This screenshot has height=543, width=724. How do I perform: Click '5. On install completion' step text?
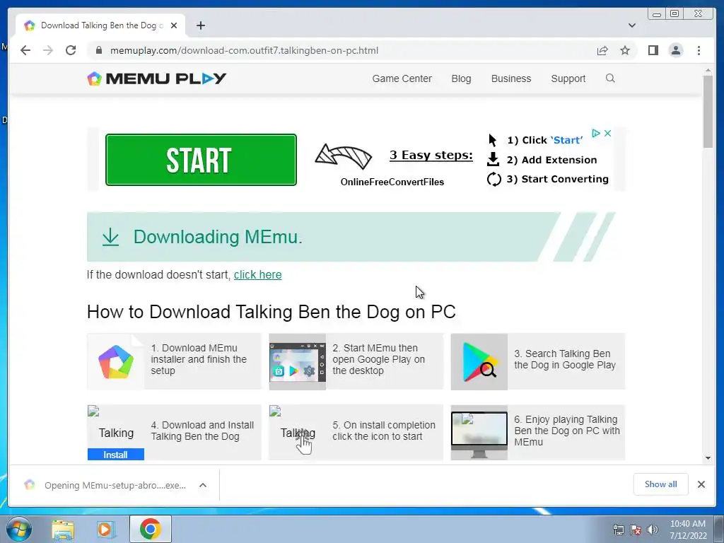coord(384,431)
